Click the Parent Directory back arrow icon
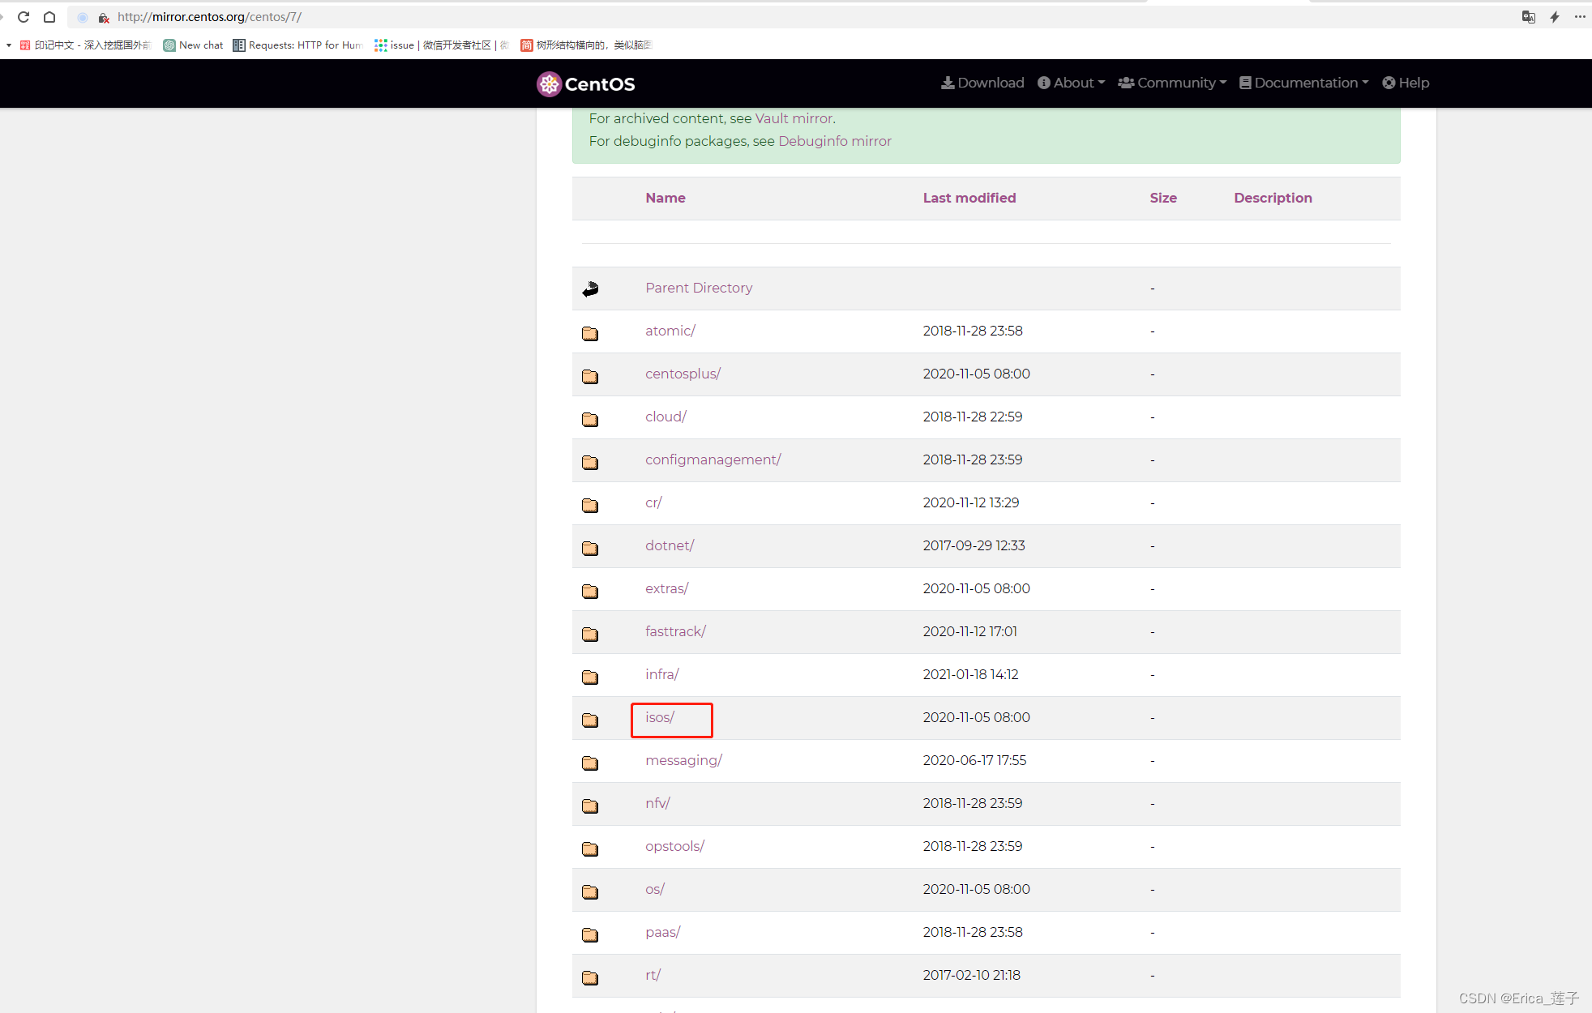This screenshot has height=1013, width=1592. tap(590, 289)
